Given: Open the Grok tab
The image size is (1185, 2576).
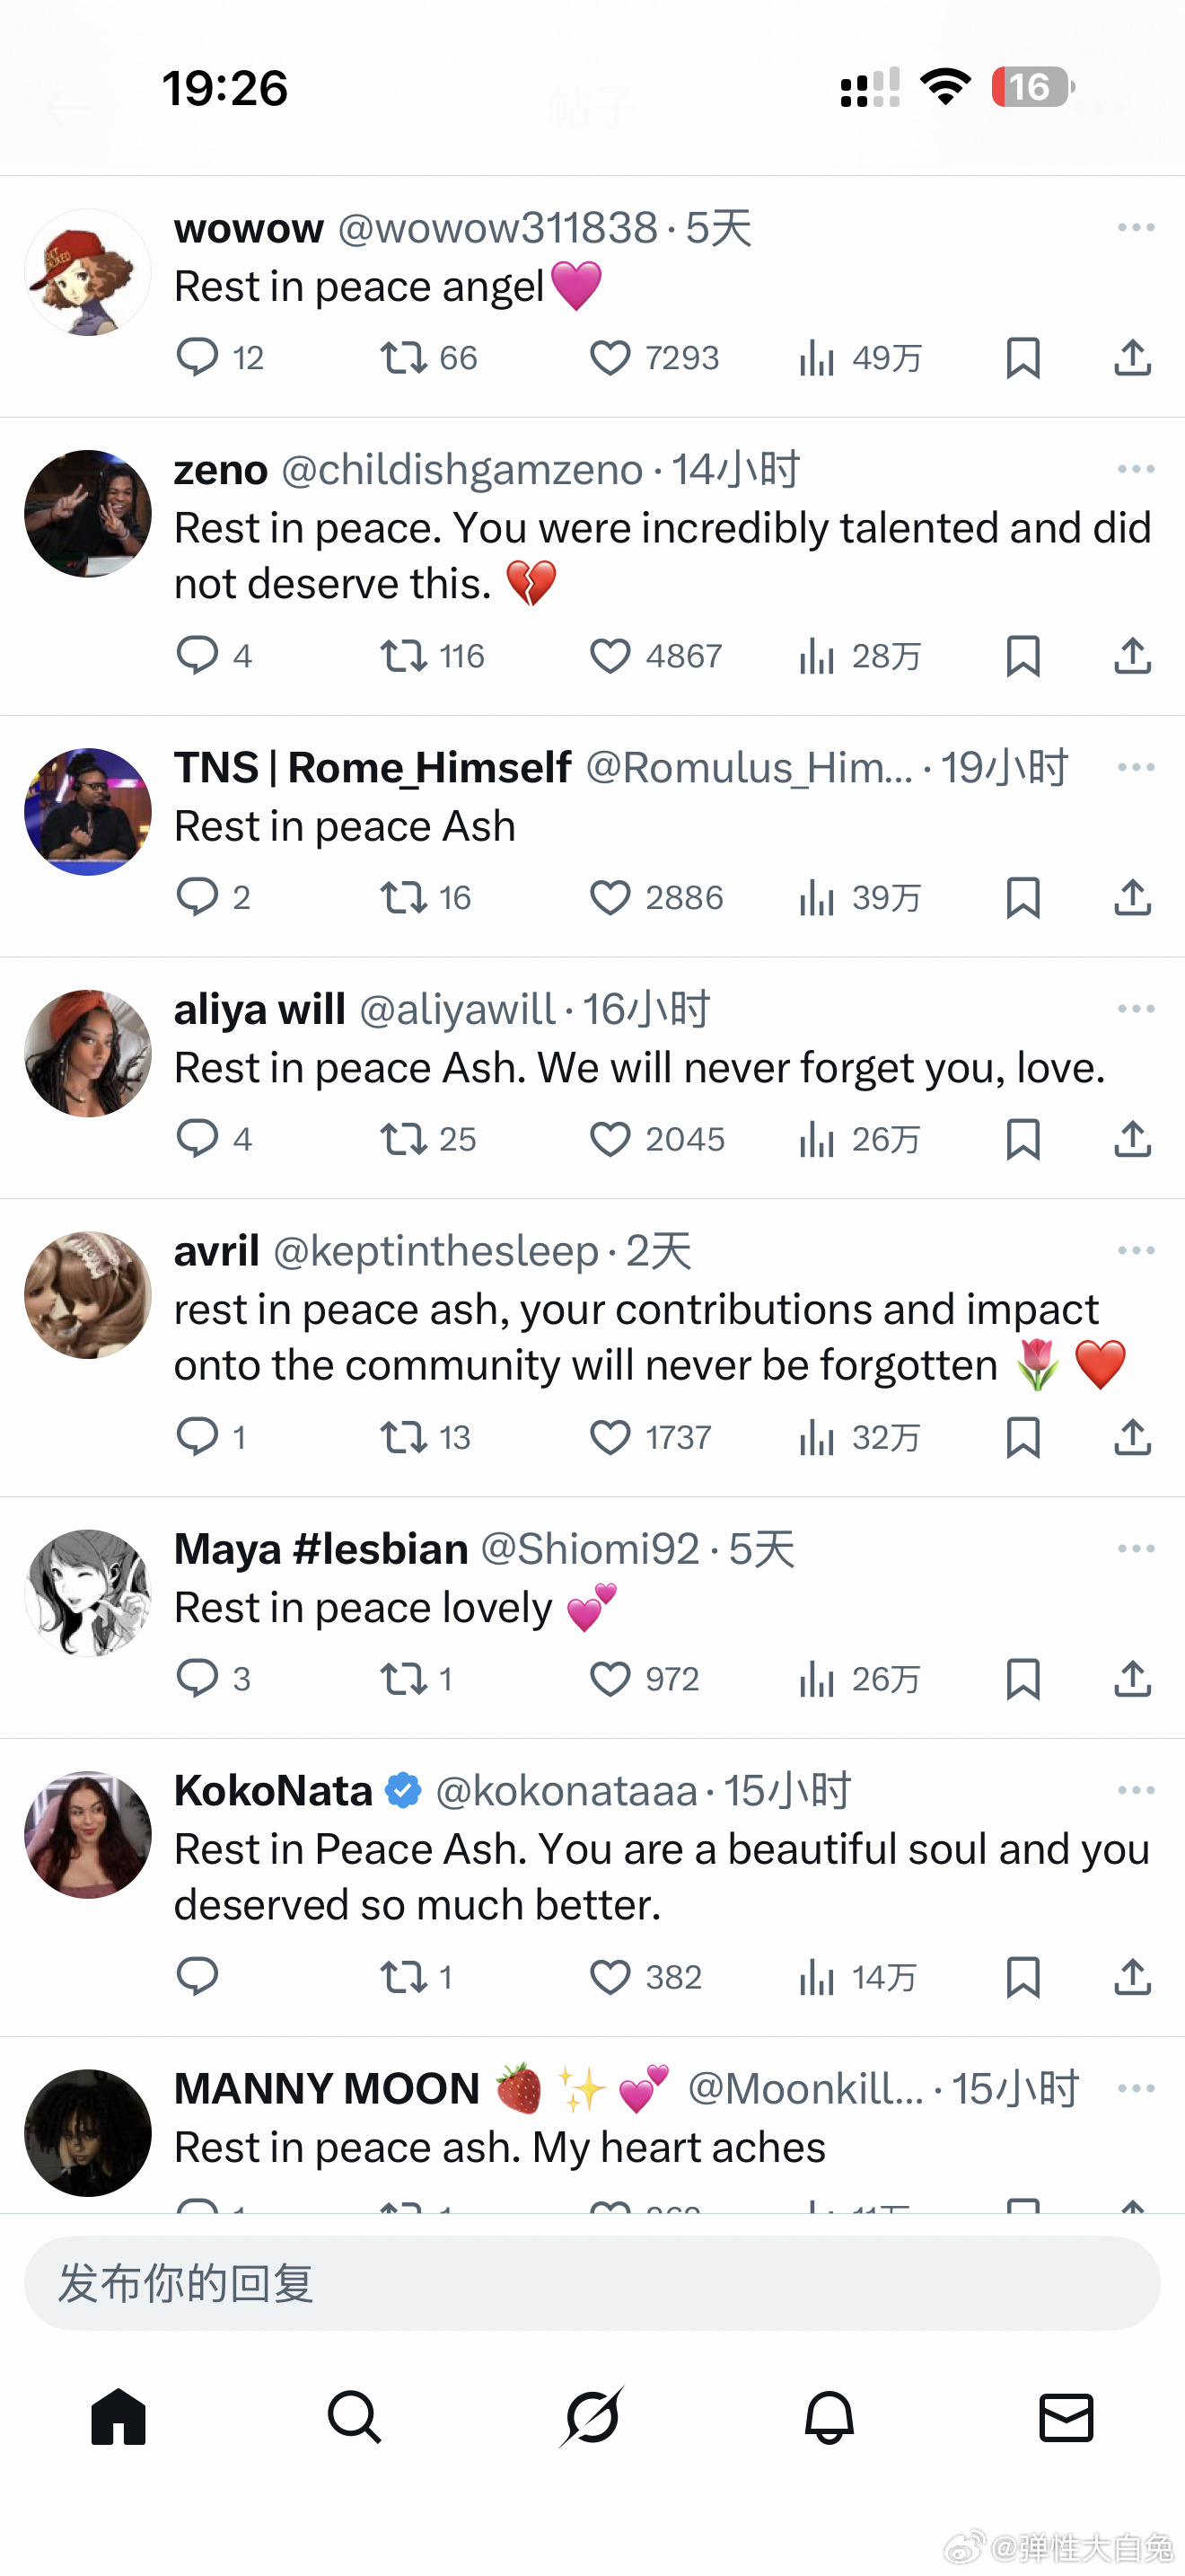Looking at the screenshot, I should [592, 2418].
